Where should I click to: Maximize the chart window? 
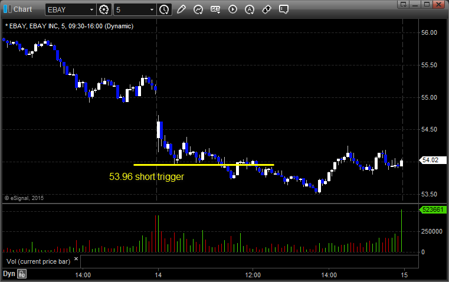coord(427,4)
